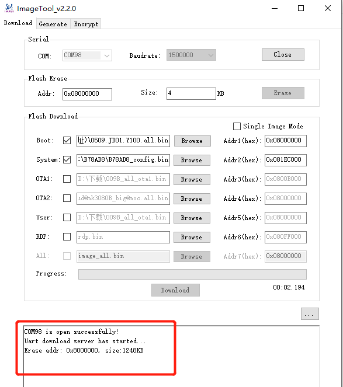Viewport: 343px width, 387px height.
Task: Check the OTA1 image checkbox
Action: tap(67, 179)
